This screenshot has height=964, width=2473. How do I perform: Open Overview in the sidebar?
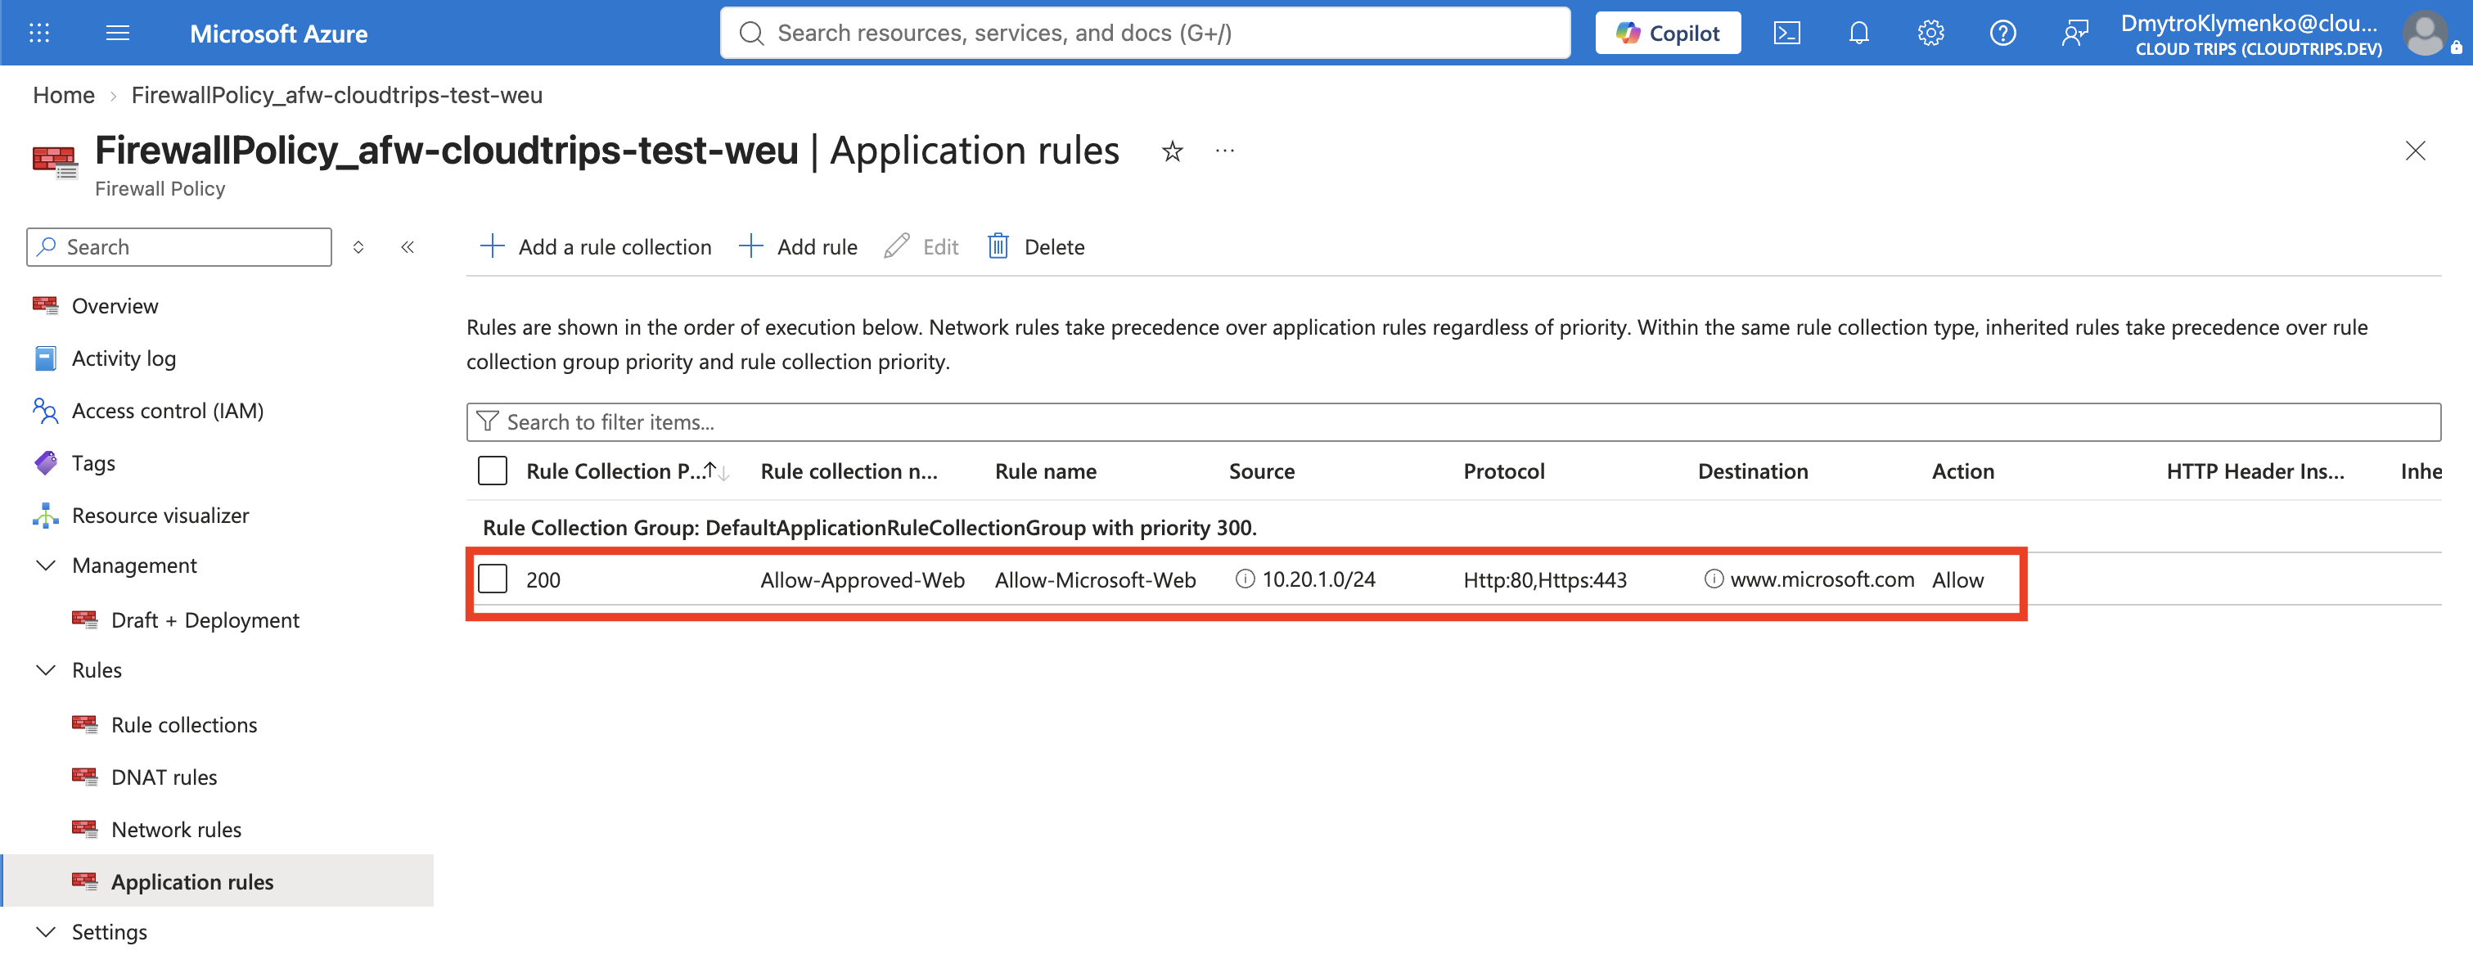coord(115,306)
